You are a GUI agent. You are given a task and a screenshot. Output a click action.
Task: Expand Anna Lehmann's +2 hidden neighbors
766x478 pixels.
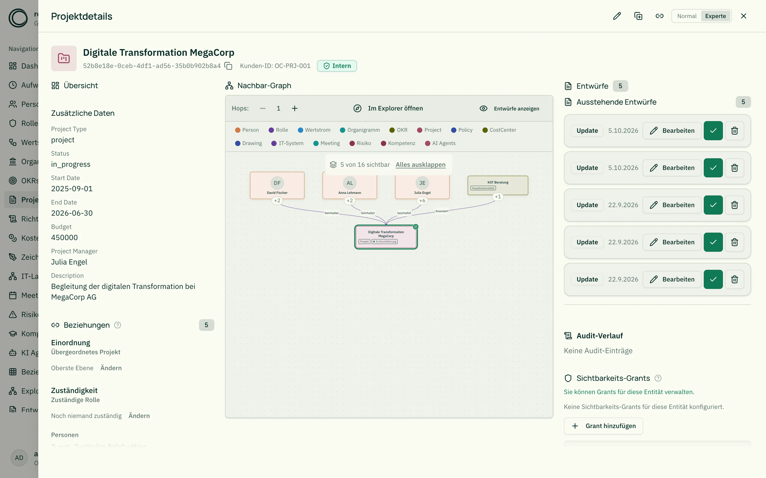[349, 200]
